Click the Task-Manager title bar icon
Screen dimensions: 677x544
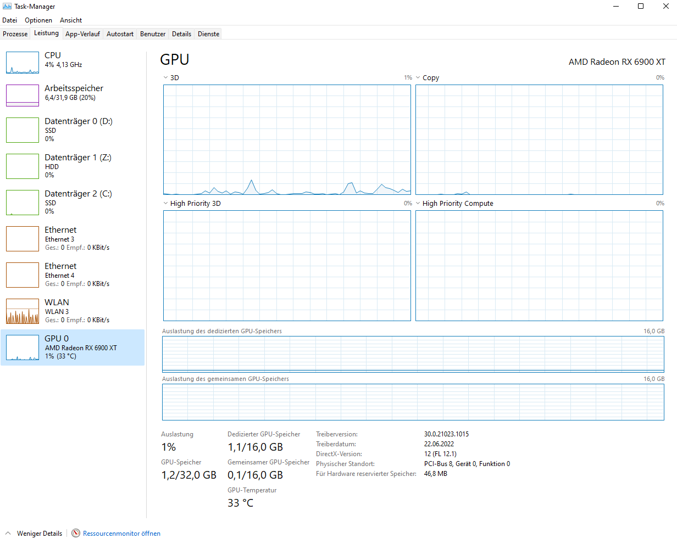tap(7, 6)
